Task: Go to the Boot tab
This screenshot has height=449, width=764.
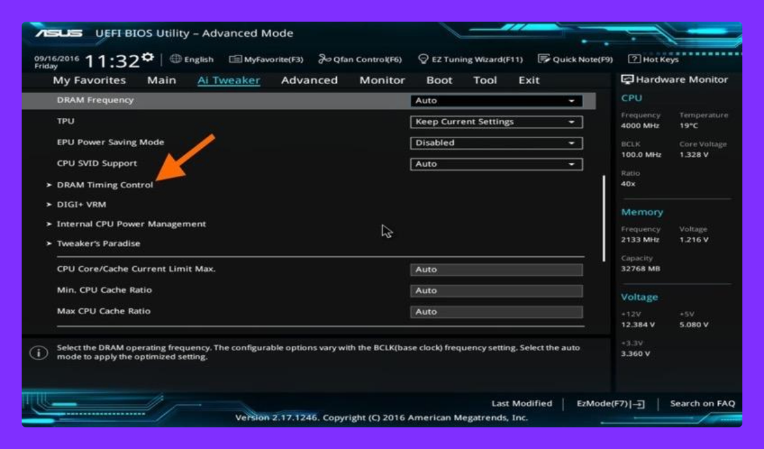Action: point(439,80)
